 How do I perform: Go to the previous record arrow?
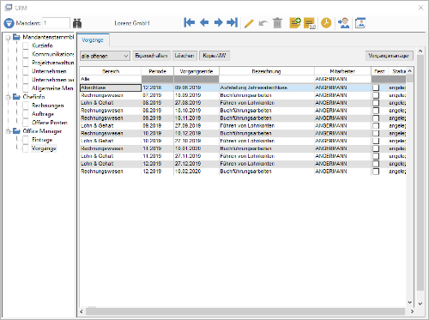pyautogui.click(x=204, y=22)
